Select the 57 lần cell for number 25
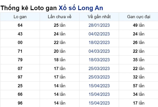The width and height of the screenshot is (158, 107). (x=139, y=86)
